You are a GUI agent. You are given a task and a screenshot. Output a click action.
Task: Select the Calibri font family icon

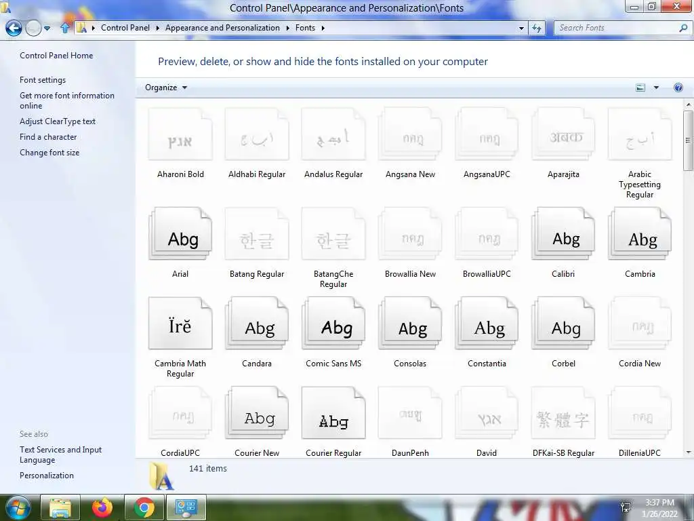point(563,234)
